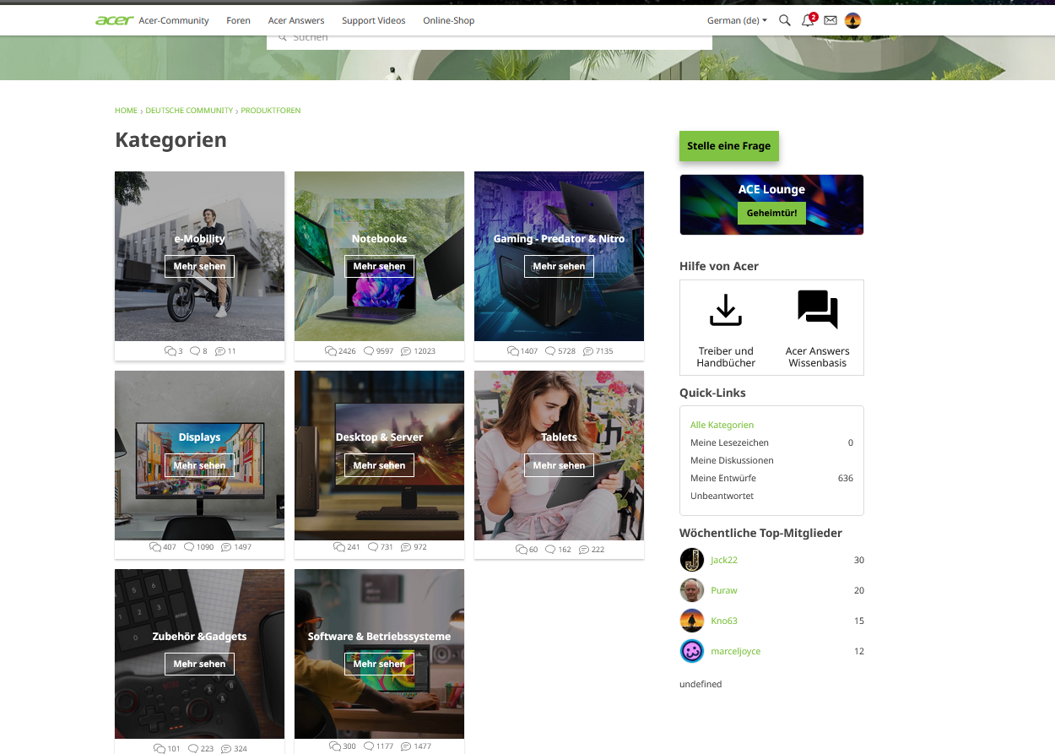Click Mehr sehen on Notebooks card
The width and height of the screenshot is (1055, 754).
379,266
